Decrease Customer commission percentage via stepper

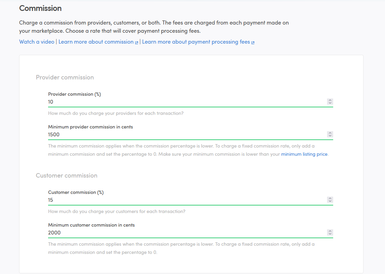[329, 201]
